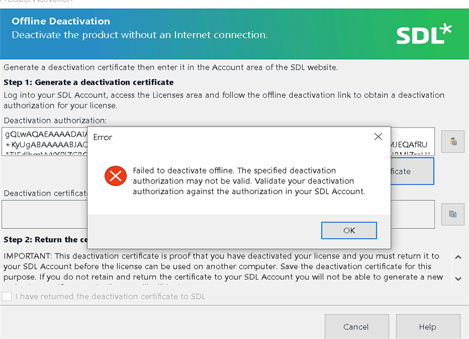
Task: Click the partially hidden generate certificate button
Action: pyautogui.click(x=412, y=171)
